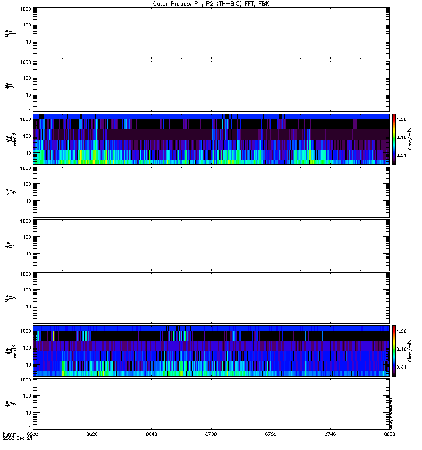Click the '0640' time axis label
Screen dimensions: 422x450
pyautogui.click(x=151, y=434)
